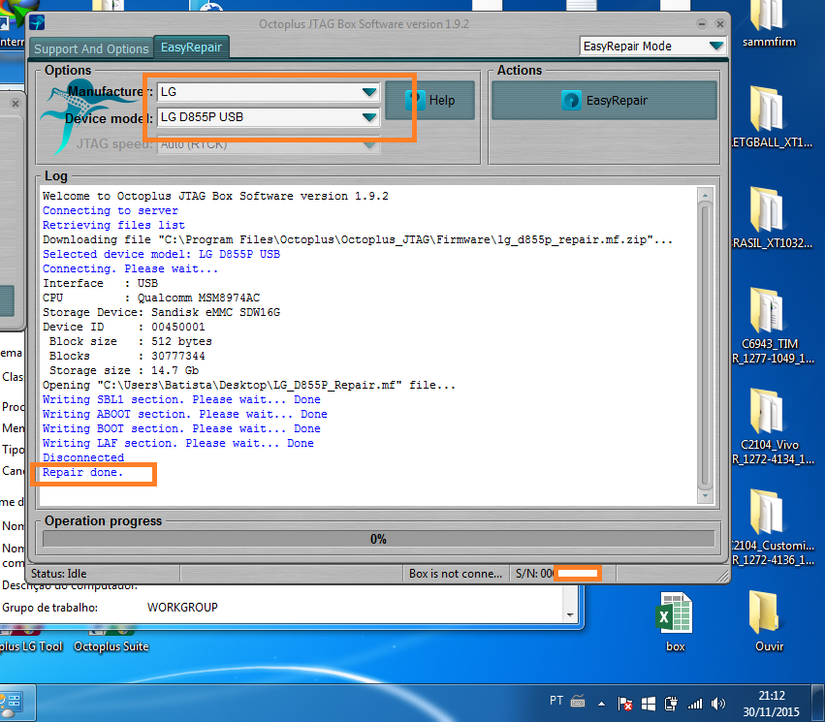Viewport: 825px width, 722px height.
Task: Click the 'Selected device model' log line
Action: pos(161,255)
